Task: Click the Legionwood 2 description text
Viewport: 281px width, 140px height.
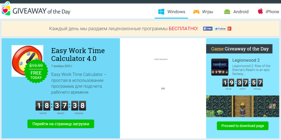Action: point(251,70)
